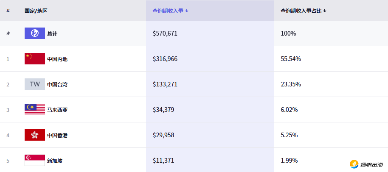Image resolution: width=388 pixels, height=172 pixels.
Task: Sort by 查询期收入量占比 column
Action: click(303, 11)
